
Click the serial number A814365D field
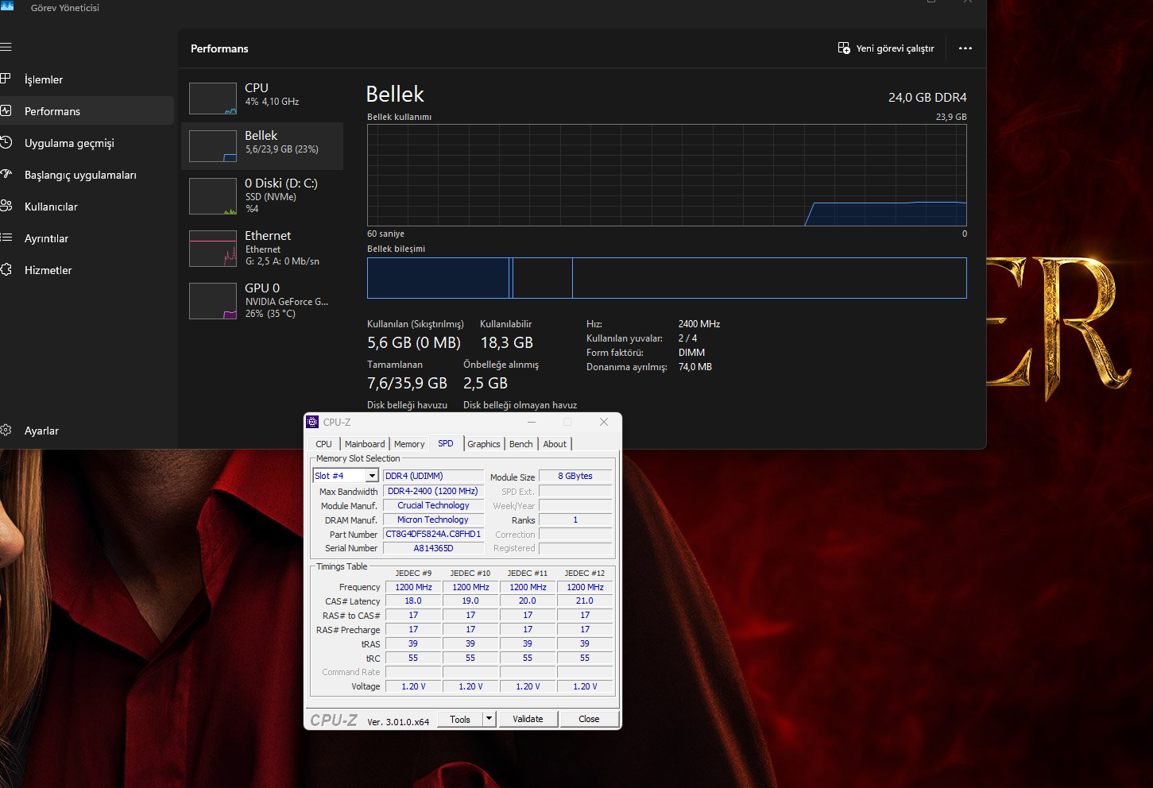[433, 549]
